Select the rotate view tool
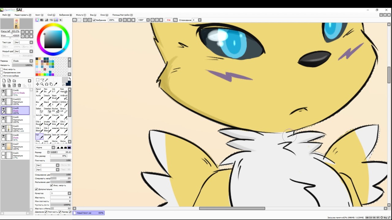 [47, 84]
